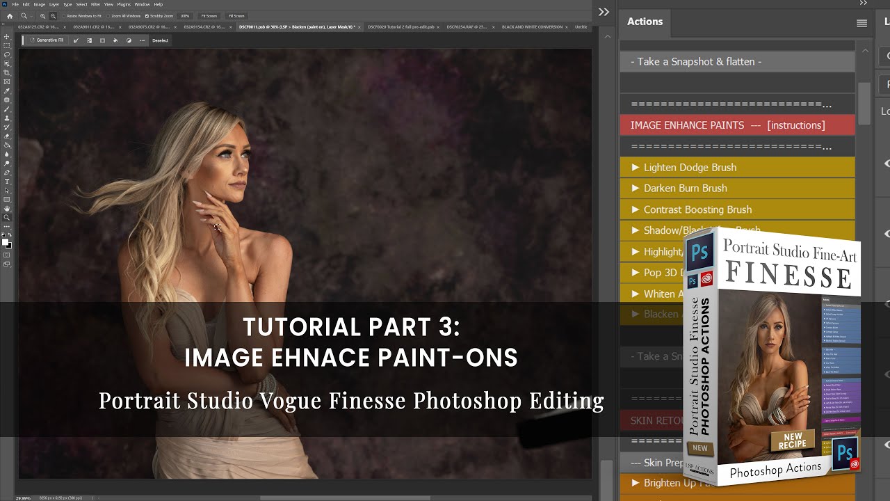
Task: Expand the Pop 3D action
Action: [635, 273]
